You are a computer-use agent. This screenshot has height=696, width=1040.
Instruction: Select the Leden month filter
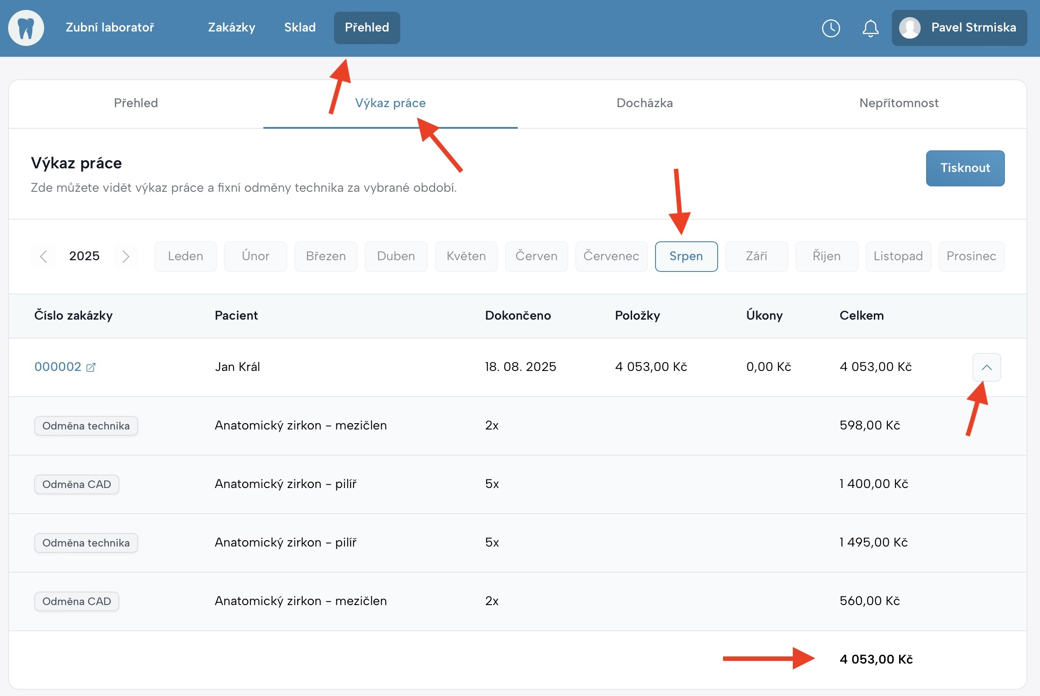[x=185, y=256]
